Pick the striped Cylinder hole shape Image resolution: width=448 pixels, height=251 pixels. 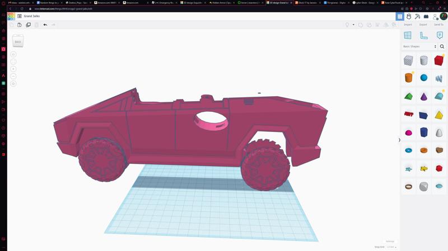pos(424,60)
